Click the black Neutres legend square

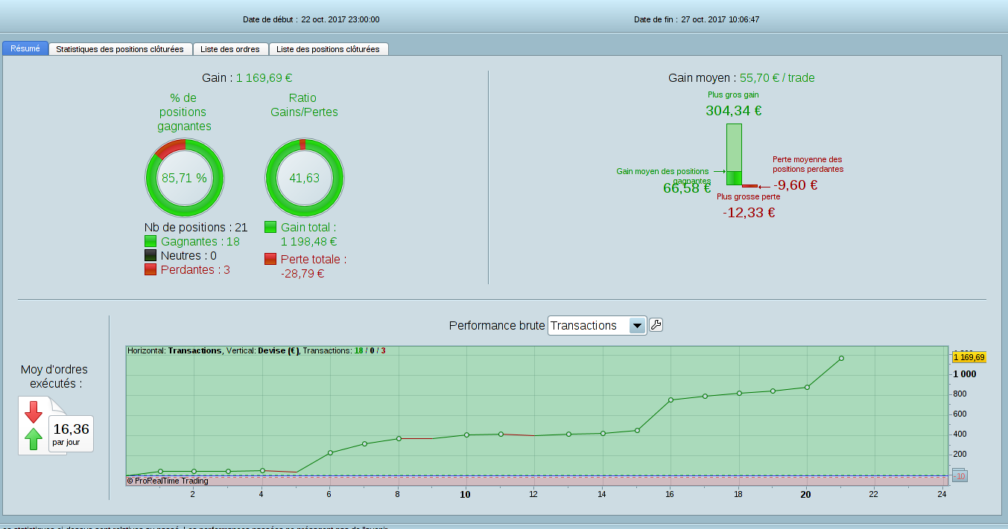point(150,255)
